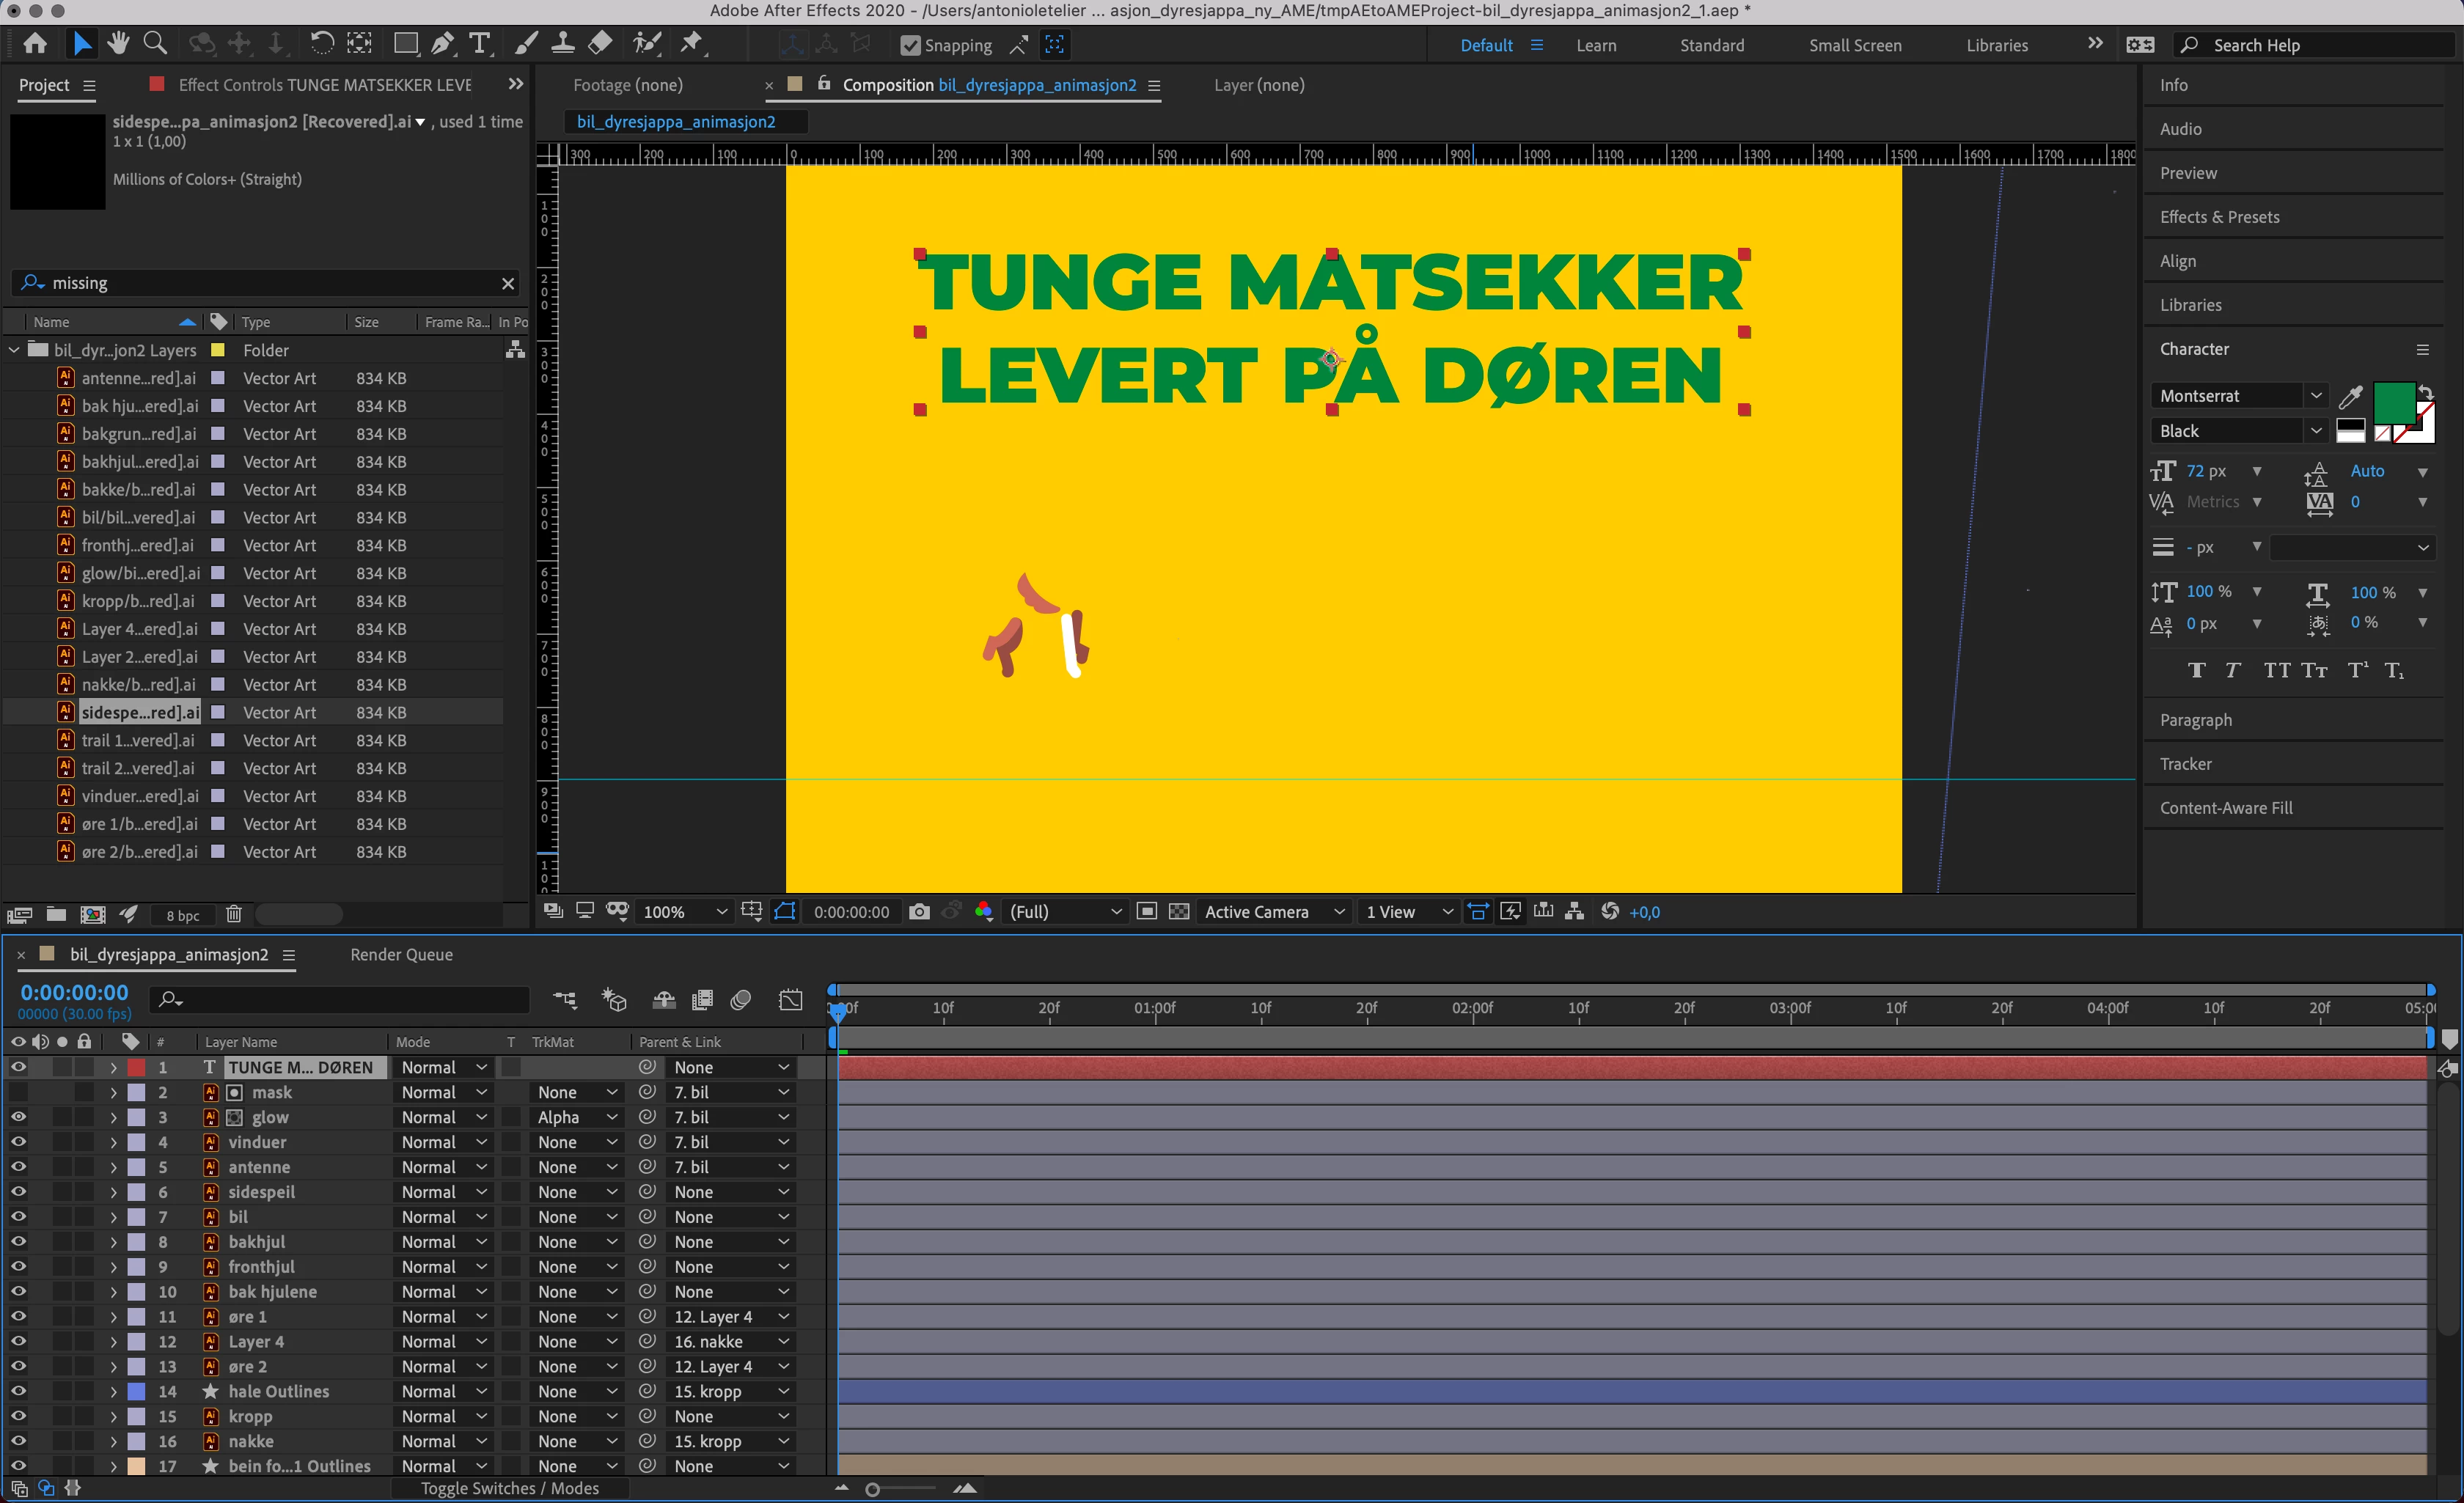Image resolution: width=2464 pixels, height=1503 pixels.
Task: Select the Zoom magnifier tool
Action: coord(155,44)
